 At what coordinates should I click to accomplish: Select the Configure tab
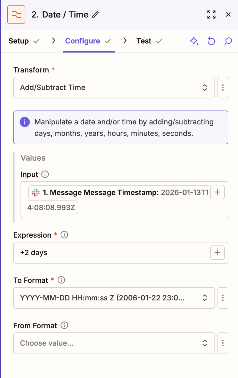[82, 41]
